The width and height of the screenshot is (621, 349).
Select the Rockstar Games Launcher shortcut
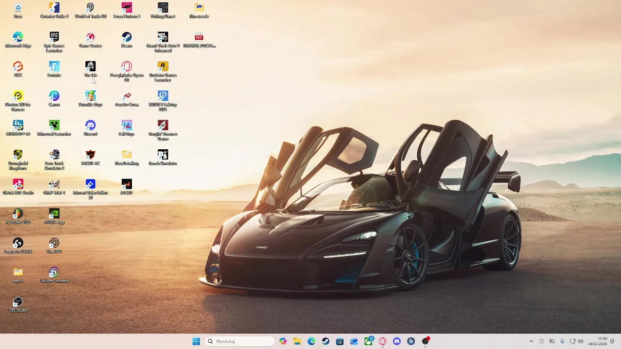(x=163, y=72)
